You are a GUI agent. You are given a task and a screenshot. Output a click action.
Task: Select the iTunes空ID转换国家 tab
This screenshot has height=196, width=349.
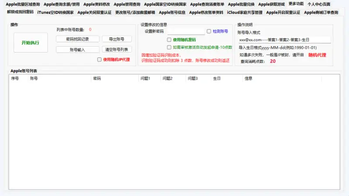coord(55,13)
